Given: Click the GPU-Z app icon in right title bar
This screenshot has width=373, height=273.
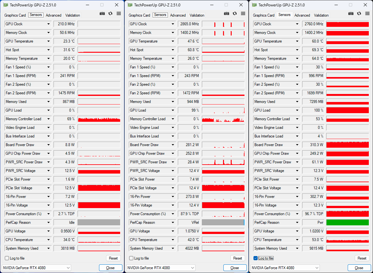Looking at the screenshot, I should pos(254,5).
